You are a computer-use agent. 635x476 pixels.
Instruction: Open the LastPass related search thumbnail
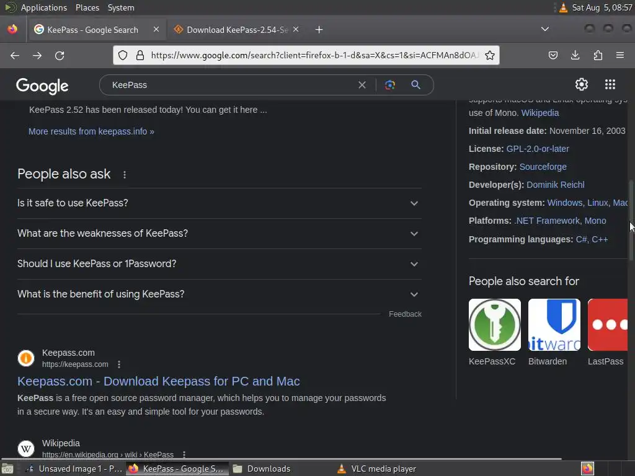tap(608, 325)
